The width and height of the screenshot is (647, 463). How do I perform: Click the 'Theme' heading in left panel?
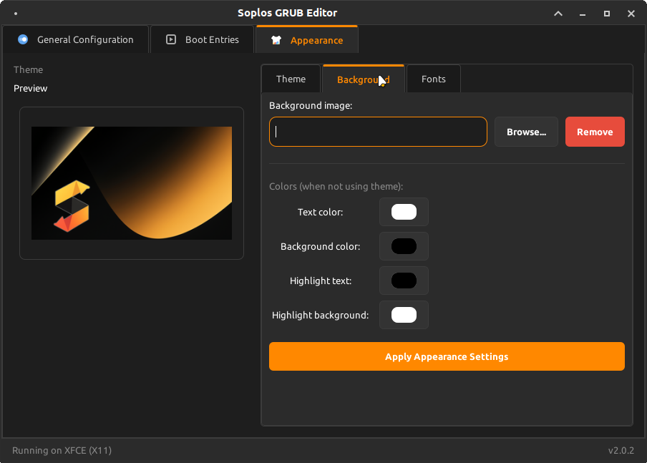click(x=28, y=69)
